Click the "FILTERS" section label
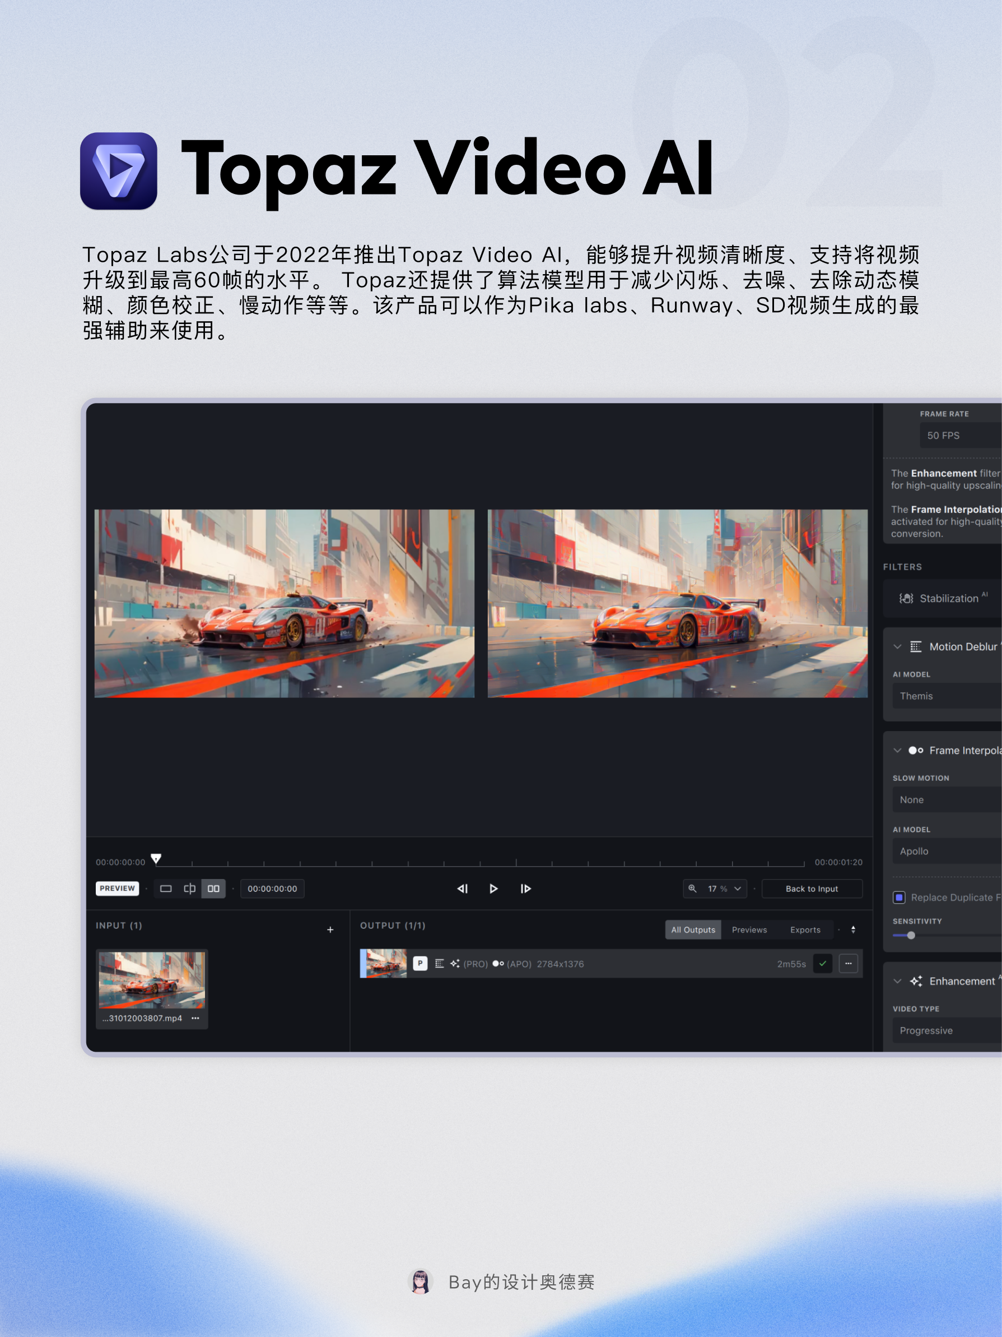This screenshot has width=1002, height=1337. [x=902, y=567]
